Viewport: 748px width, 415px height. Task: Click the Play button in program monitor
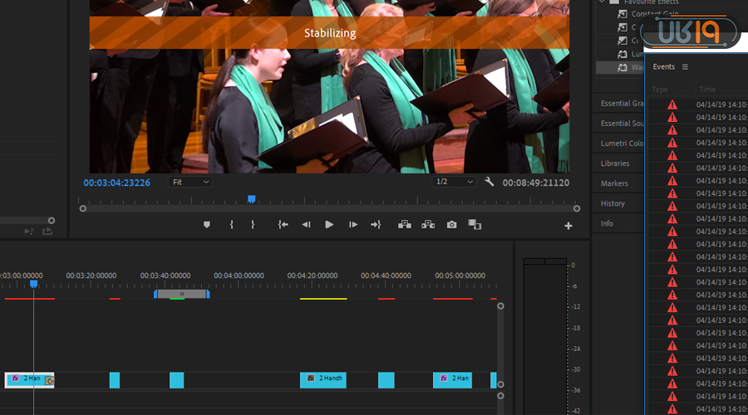pyautogui.click(x=329, y=225)
